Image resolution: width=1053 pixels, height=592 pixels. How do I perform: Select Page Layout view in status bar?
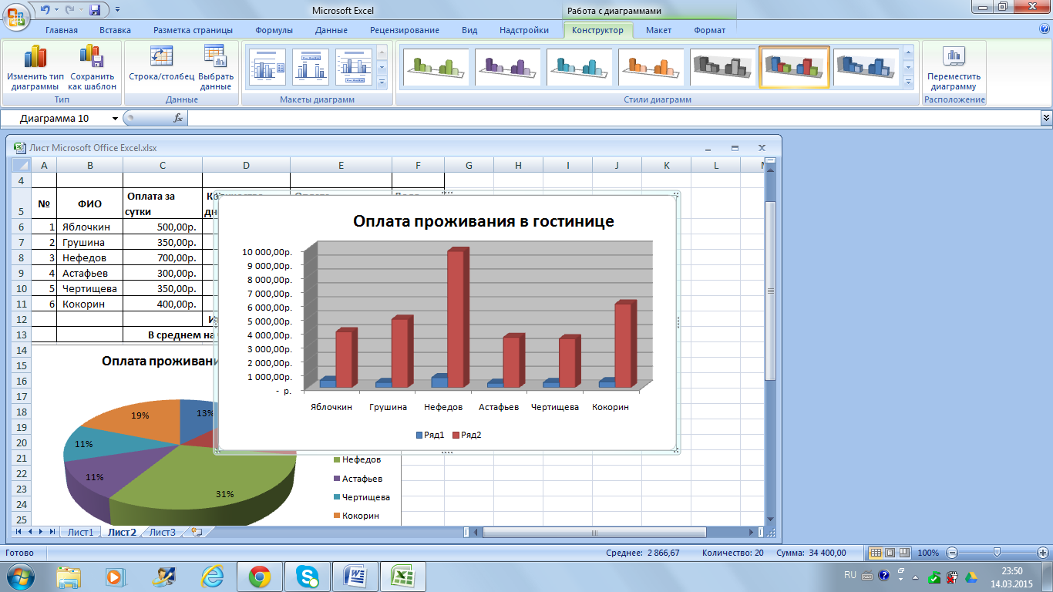pos(890,553)
